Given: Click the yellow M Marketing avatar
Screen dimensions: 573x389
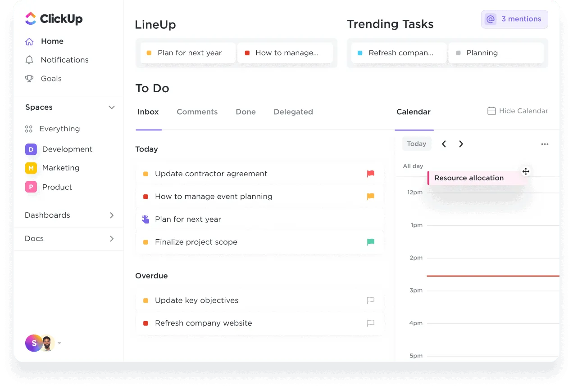Looking at the screenshot, I should (x=31, y=168).
